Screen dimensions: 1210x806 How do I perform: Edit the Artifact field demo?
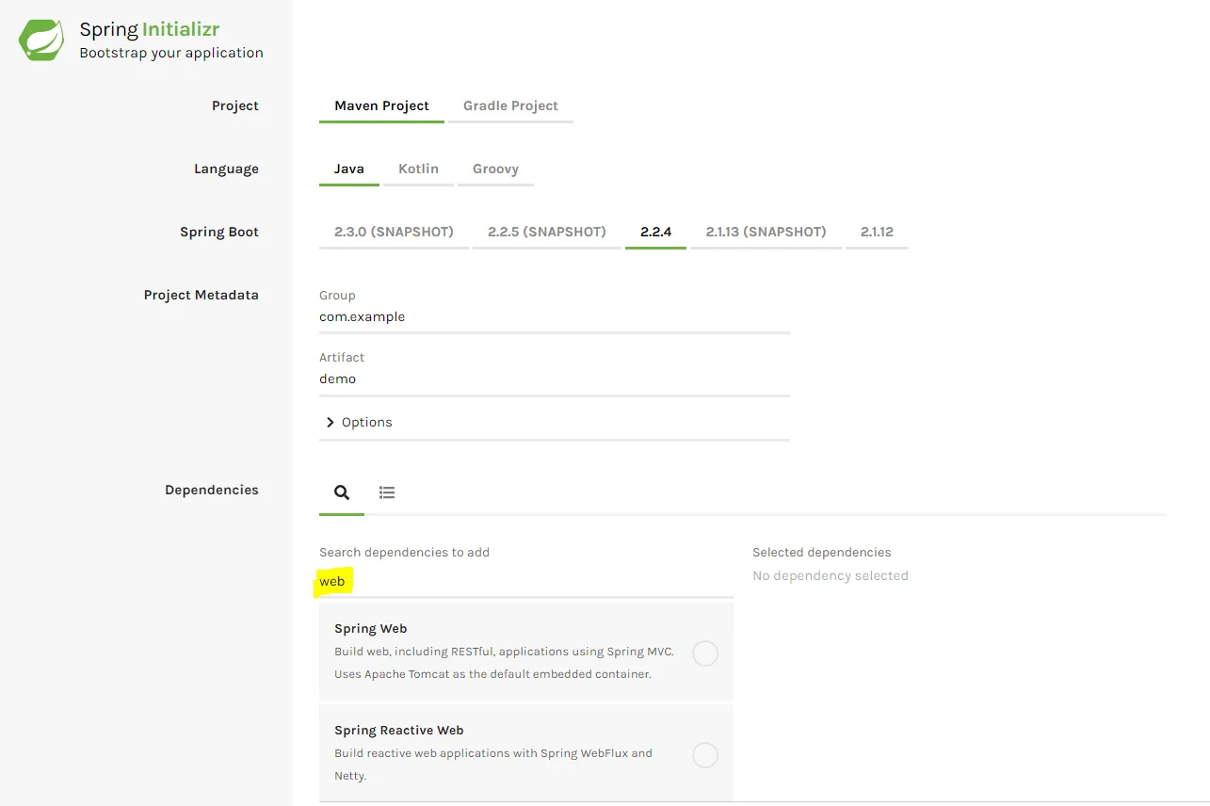click(x=555, y=379)
